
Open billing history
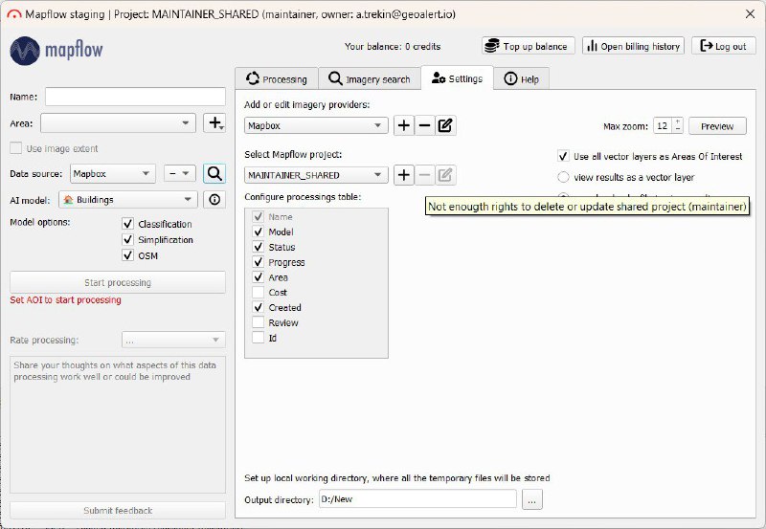[633, 46]
